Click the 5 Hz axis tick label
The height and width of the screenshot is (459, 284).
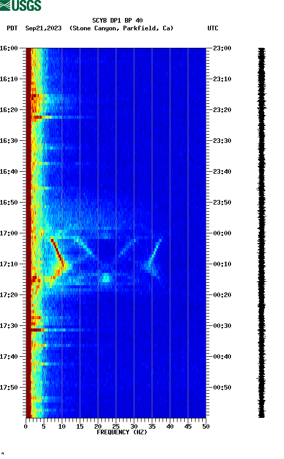tap(44, 427)
